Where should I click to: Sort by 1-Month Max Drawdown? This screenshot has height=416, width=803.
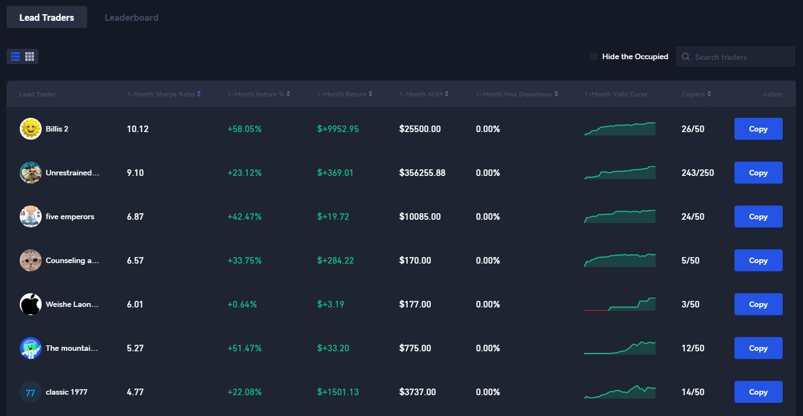pyautogui.click(x=516, y=94)
